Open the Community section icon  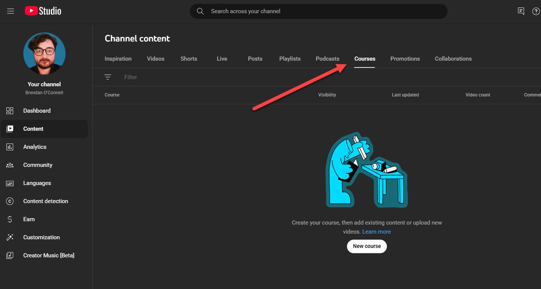tap(10, 165)
